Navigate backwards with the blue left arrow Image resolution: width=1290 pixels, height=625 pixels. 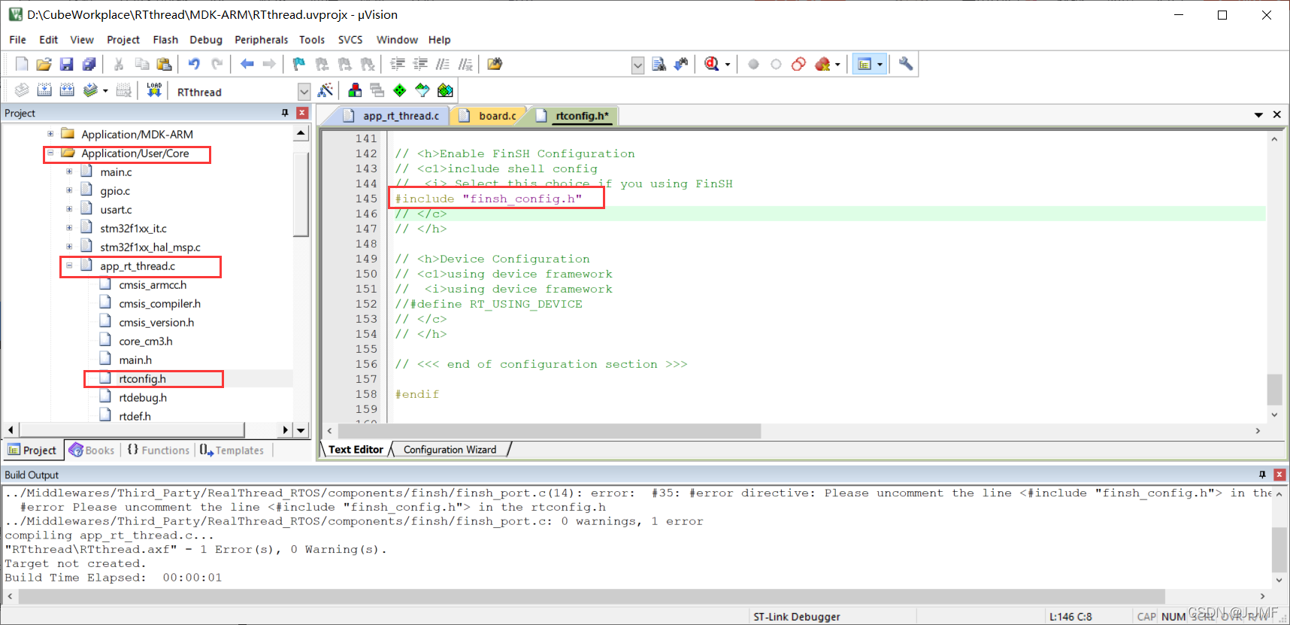247,64
